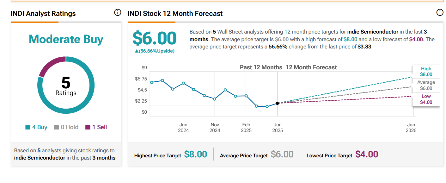Click the Low $4.00 forecast label
Screen dimensions: 446x183
426,99
